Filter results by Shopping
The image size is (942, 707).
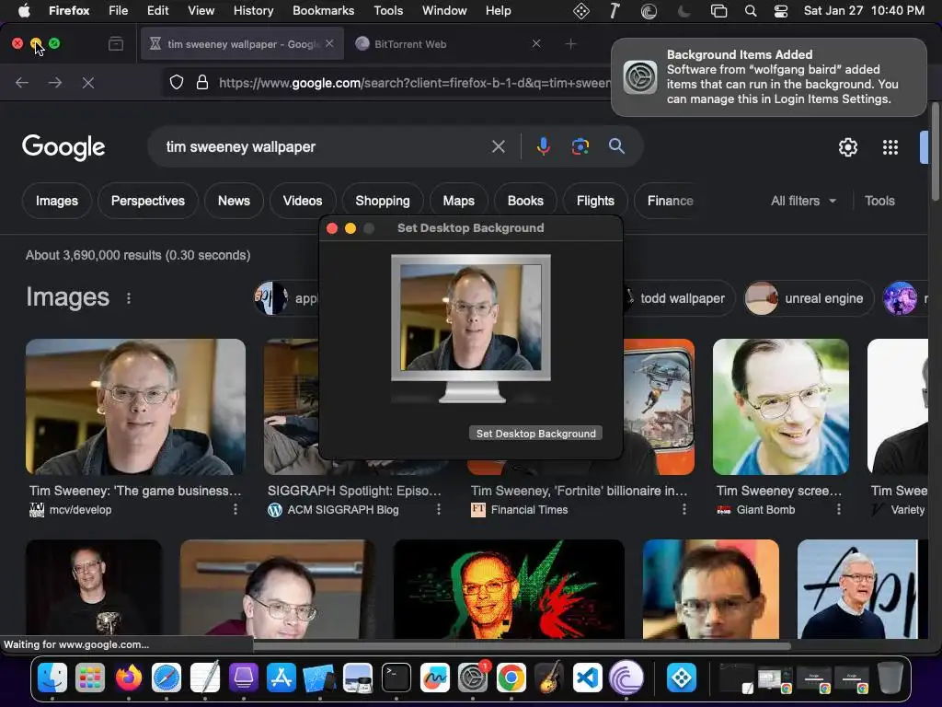(x=382, y=201)
